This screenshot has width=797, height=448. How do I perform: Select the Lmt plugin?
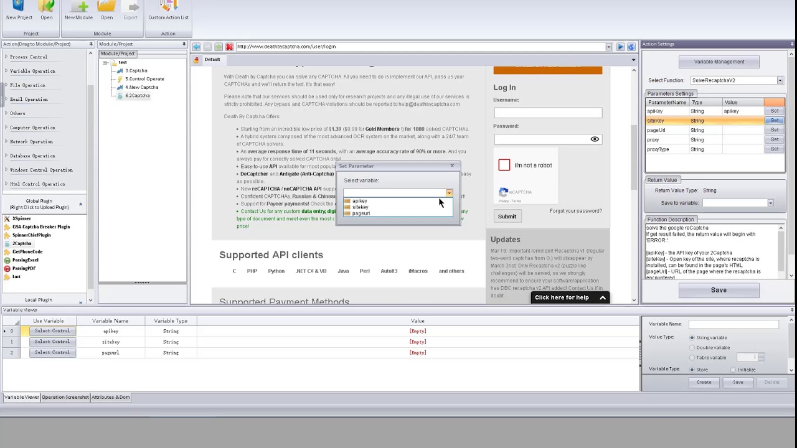16,276
